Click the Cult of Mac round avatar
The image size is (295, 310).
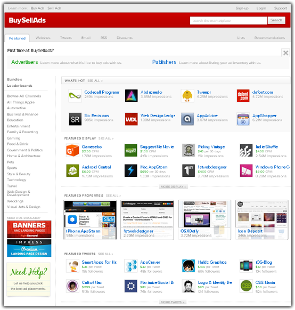pos(72,286)
